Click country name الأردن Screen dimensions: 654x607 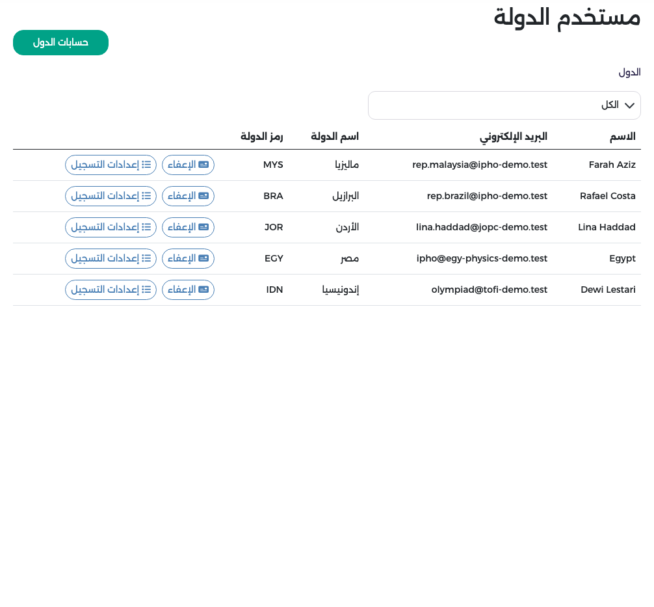[347, 228]
